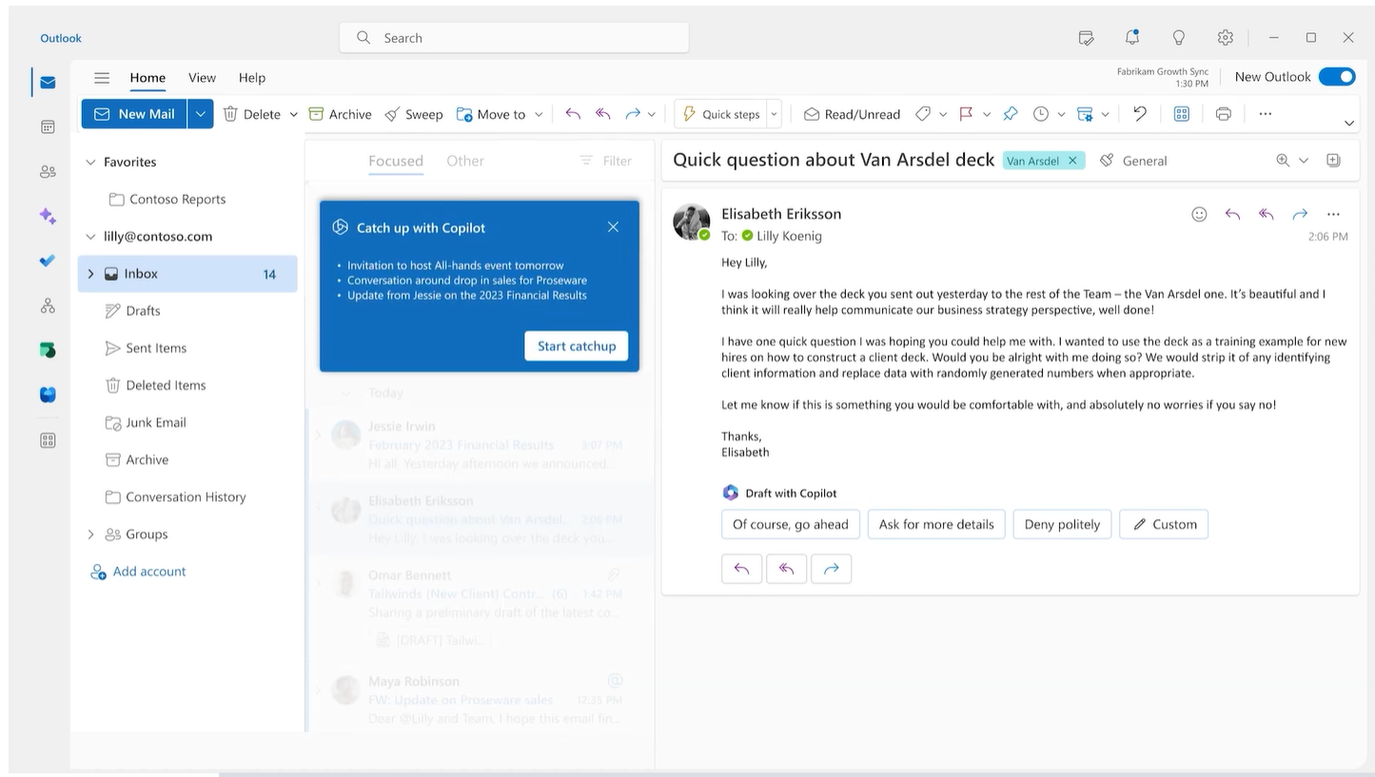This screenshot has width=1375, height=777.
Task: Open Settings gear in title bar
Action: [x=1226, y=37]
